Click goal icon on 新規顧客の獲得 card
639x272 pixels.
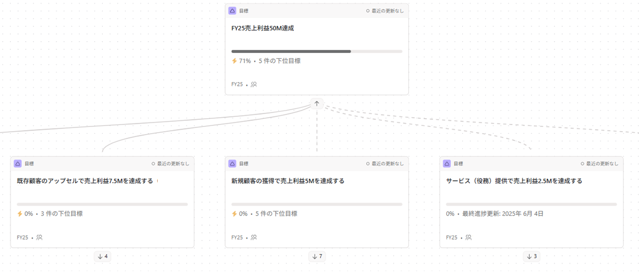point(232,164)
